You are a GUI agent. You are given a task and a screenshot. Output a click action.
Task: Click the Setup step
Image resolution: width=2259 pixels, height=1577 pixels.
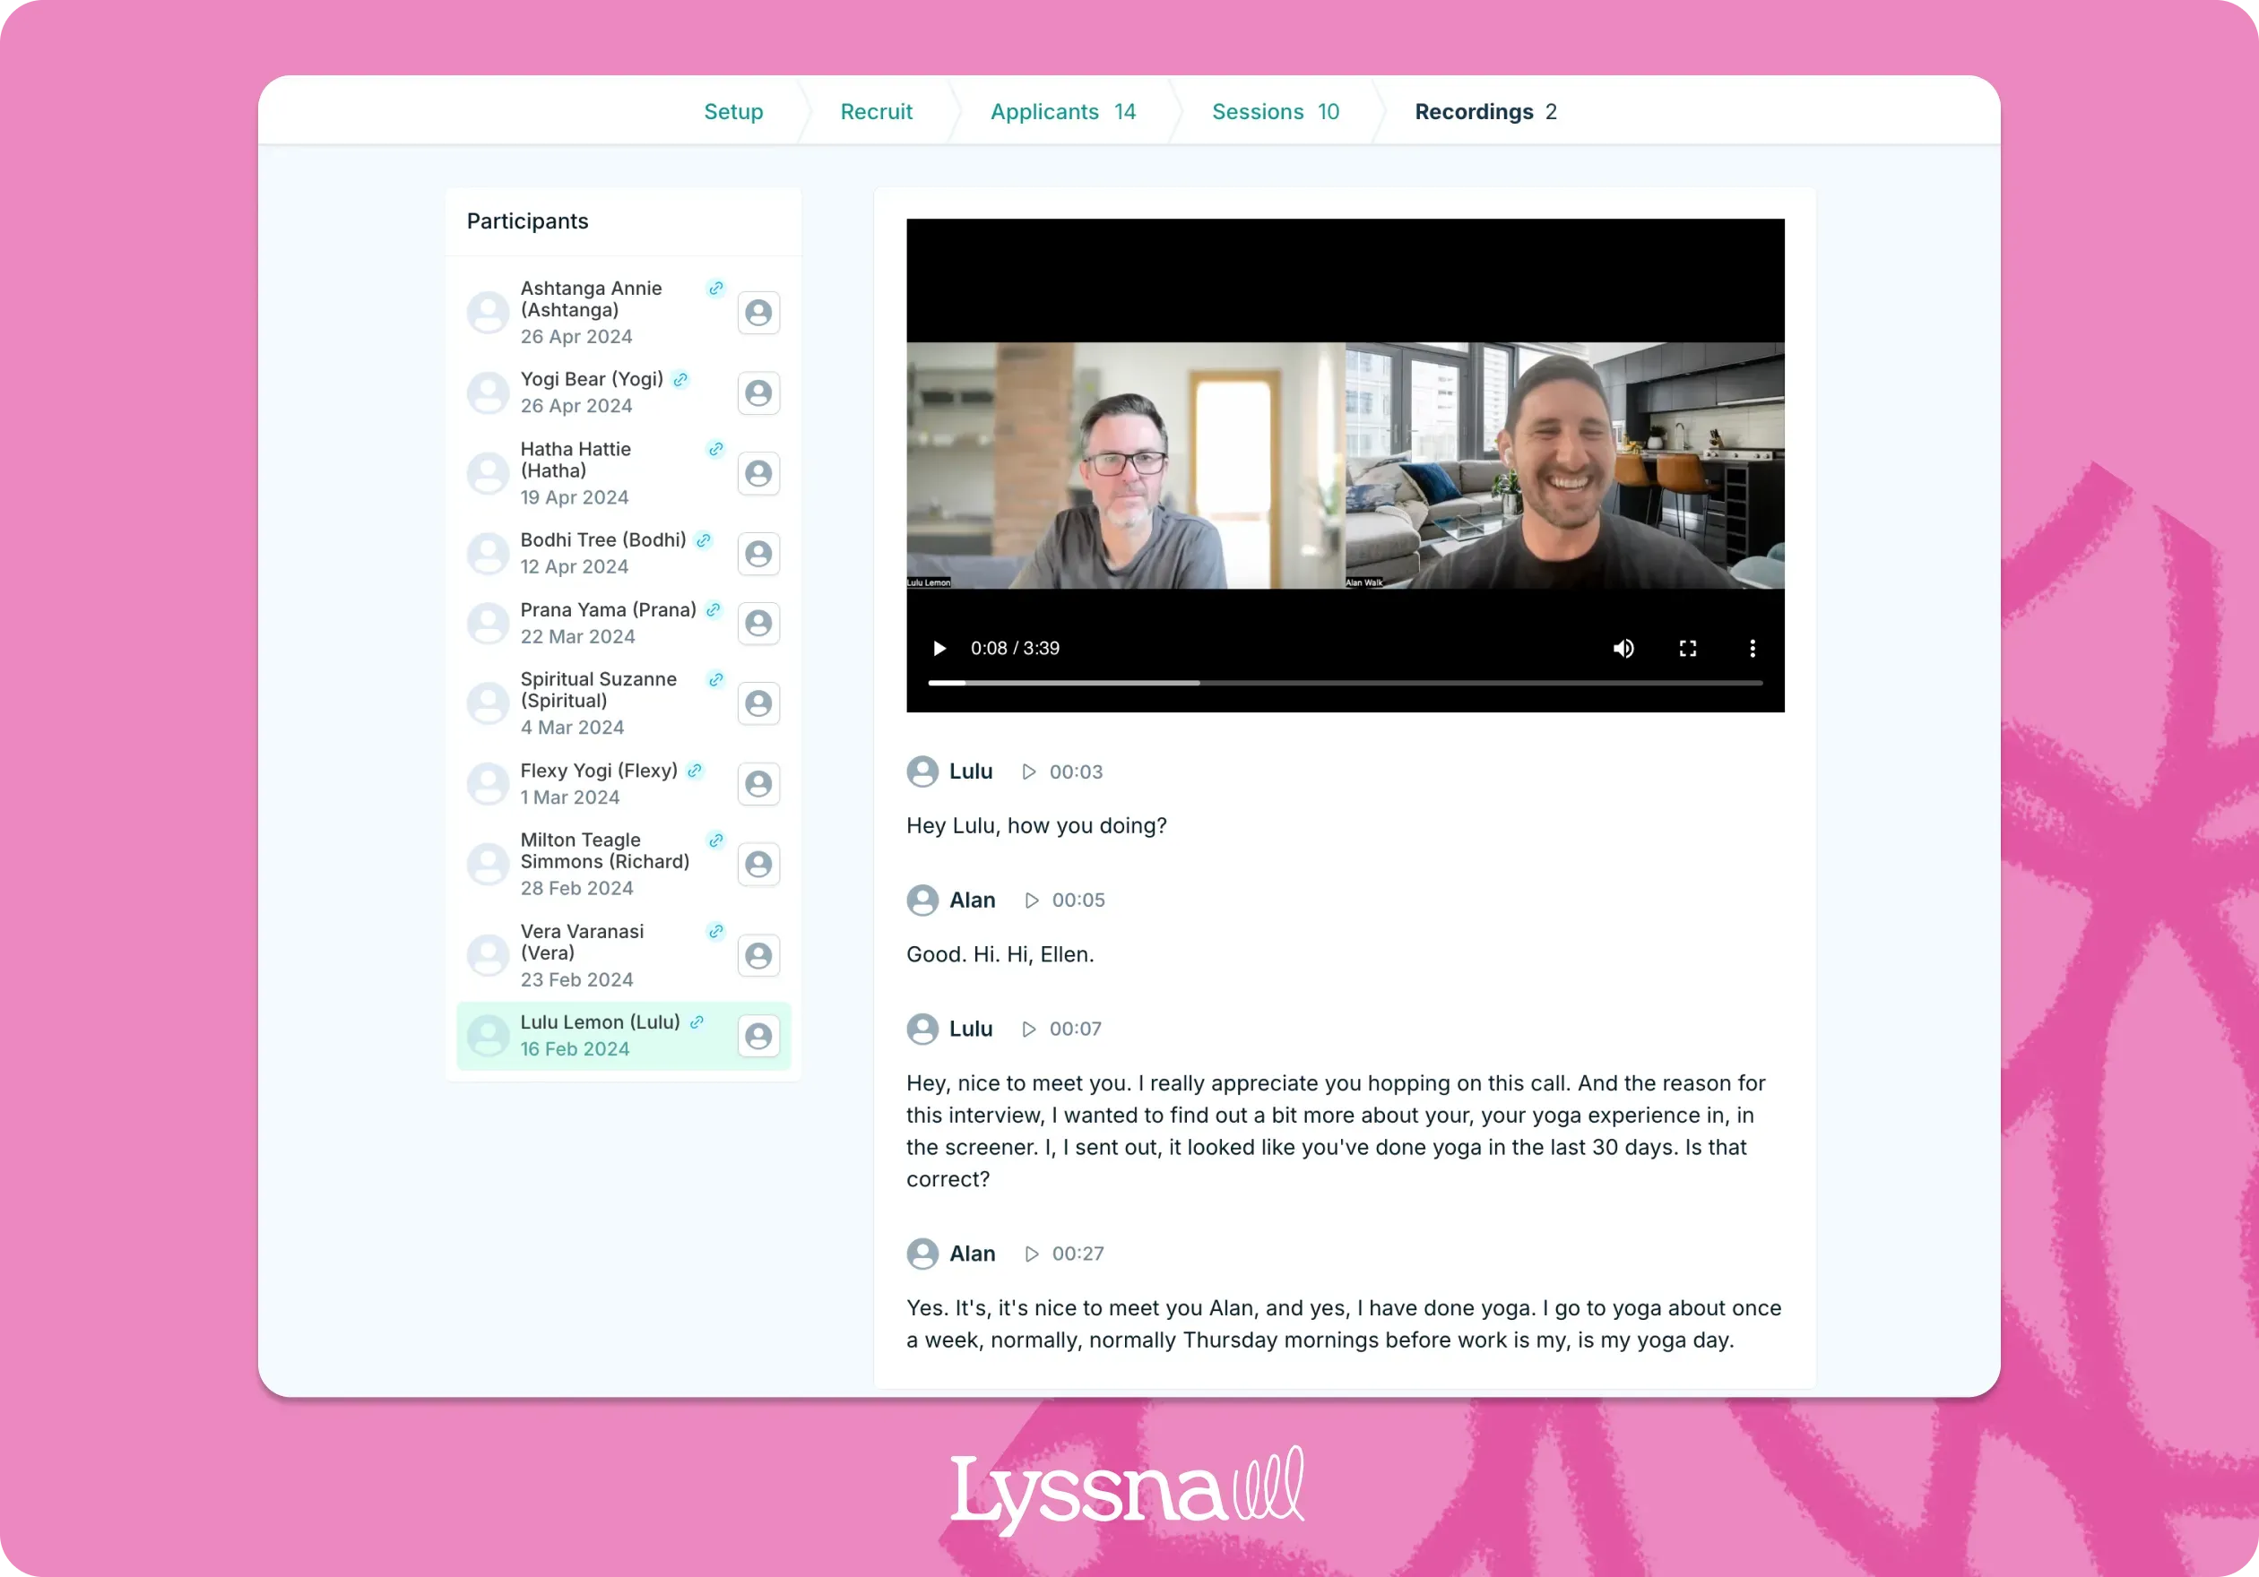(733, 111)
